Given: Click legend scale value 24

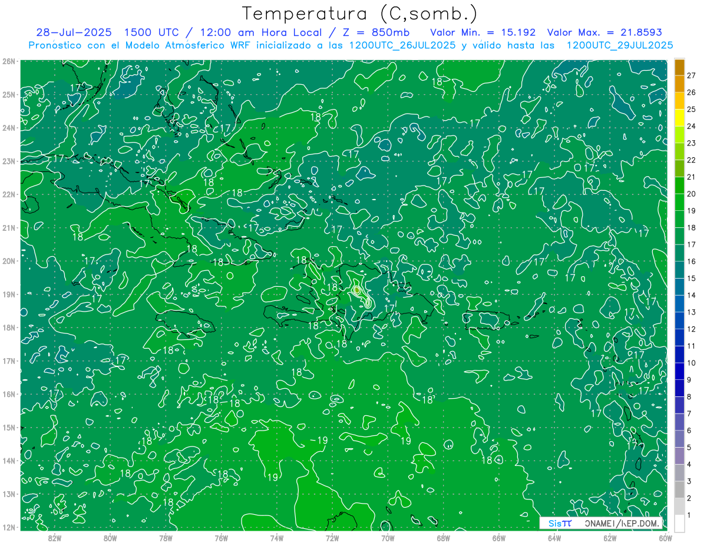Looking at the screenshot, I should (x=692, y=126).
